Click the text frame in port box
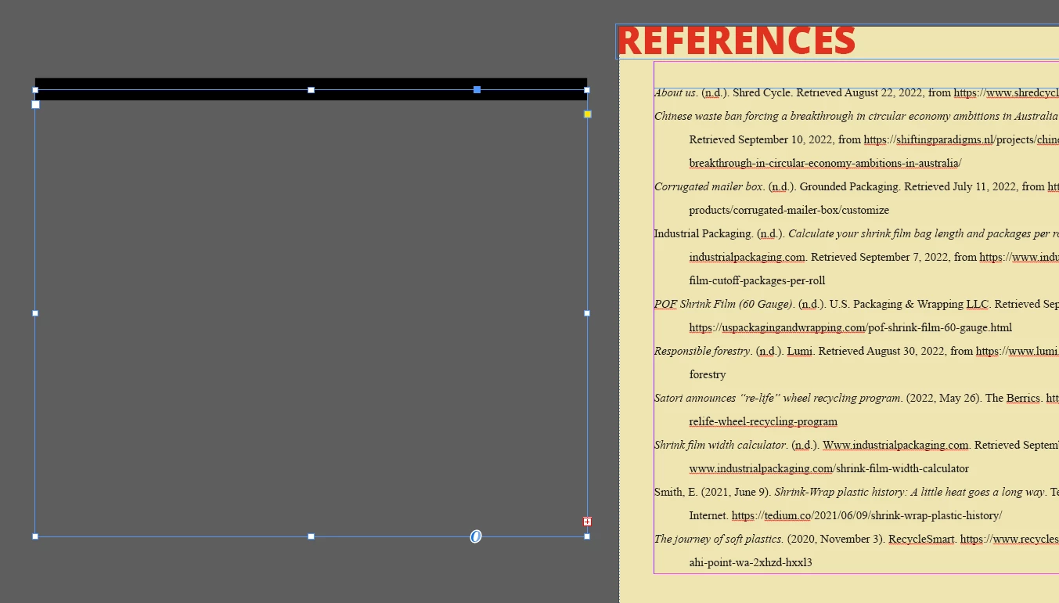Viewport: 1059px width, 603px height. pos(35,104)
